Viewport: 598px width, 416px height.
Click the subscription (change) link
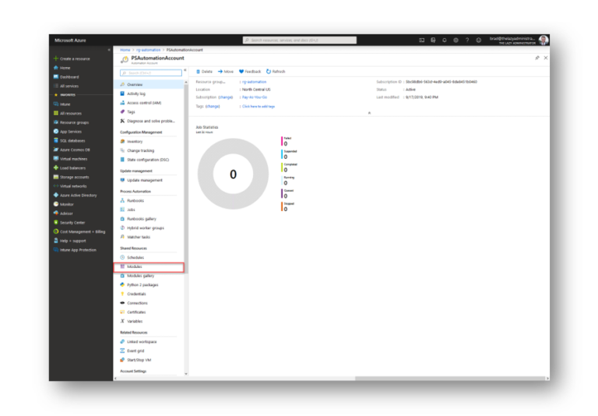tap(226, 97)
